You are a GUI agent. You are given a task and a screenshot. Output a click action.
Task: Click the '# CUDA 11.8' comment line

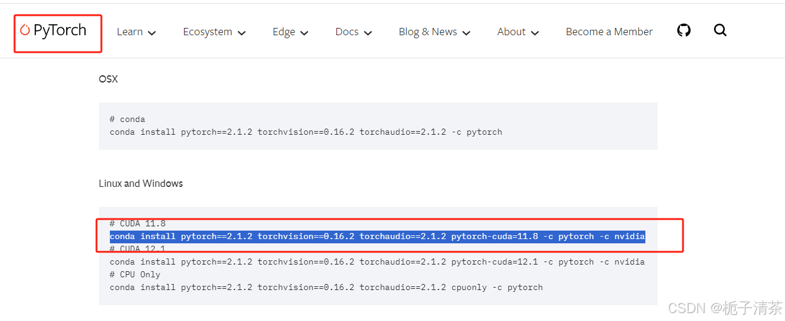point(138,224)
